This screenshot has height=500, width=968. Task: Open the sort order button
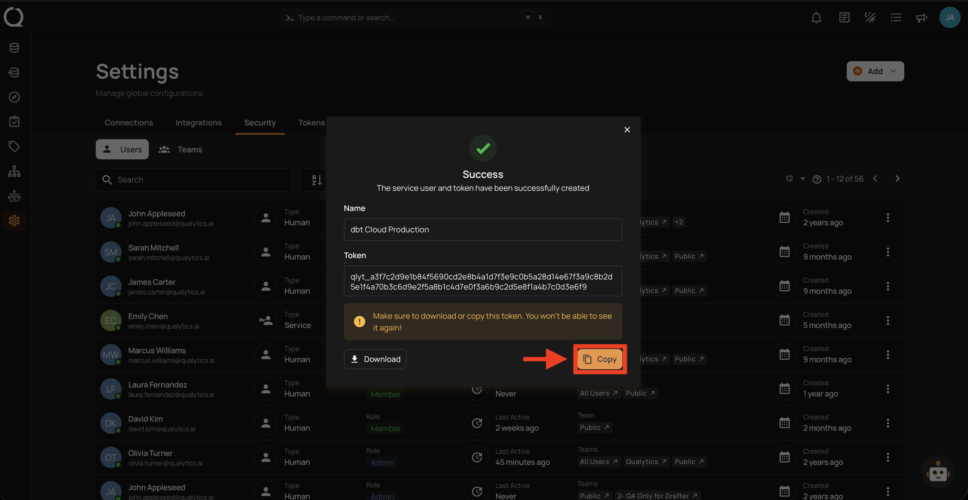coord(316,180)
